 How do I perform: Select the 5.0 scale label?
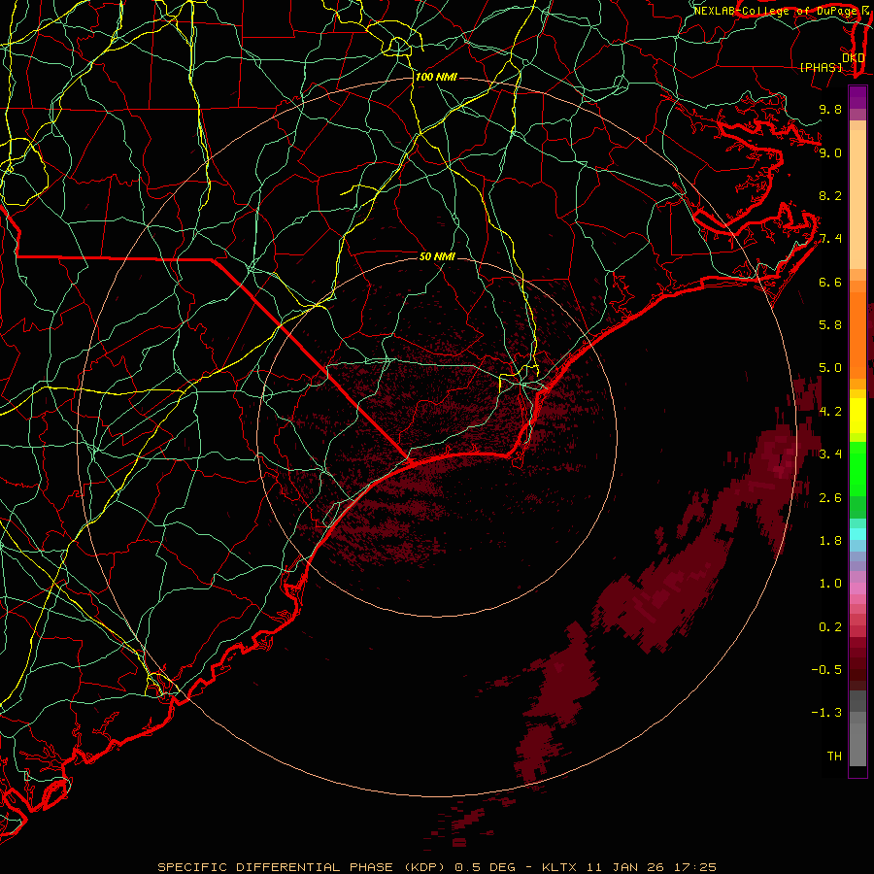(830, 368)
